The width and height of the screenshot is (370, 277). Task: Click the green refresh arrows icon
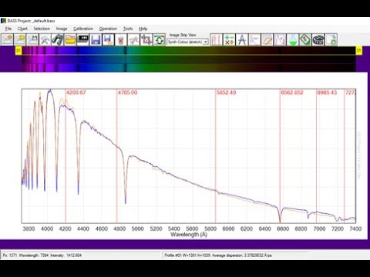coord(159,40)
